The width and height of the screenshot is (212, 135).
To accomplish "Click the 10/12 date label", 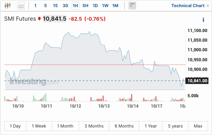I will click(x=75, y=106).
